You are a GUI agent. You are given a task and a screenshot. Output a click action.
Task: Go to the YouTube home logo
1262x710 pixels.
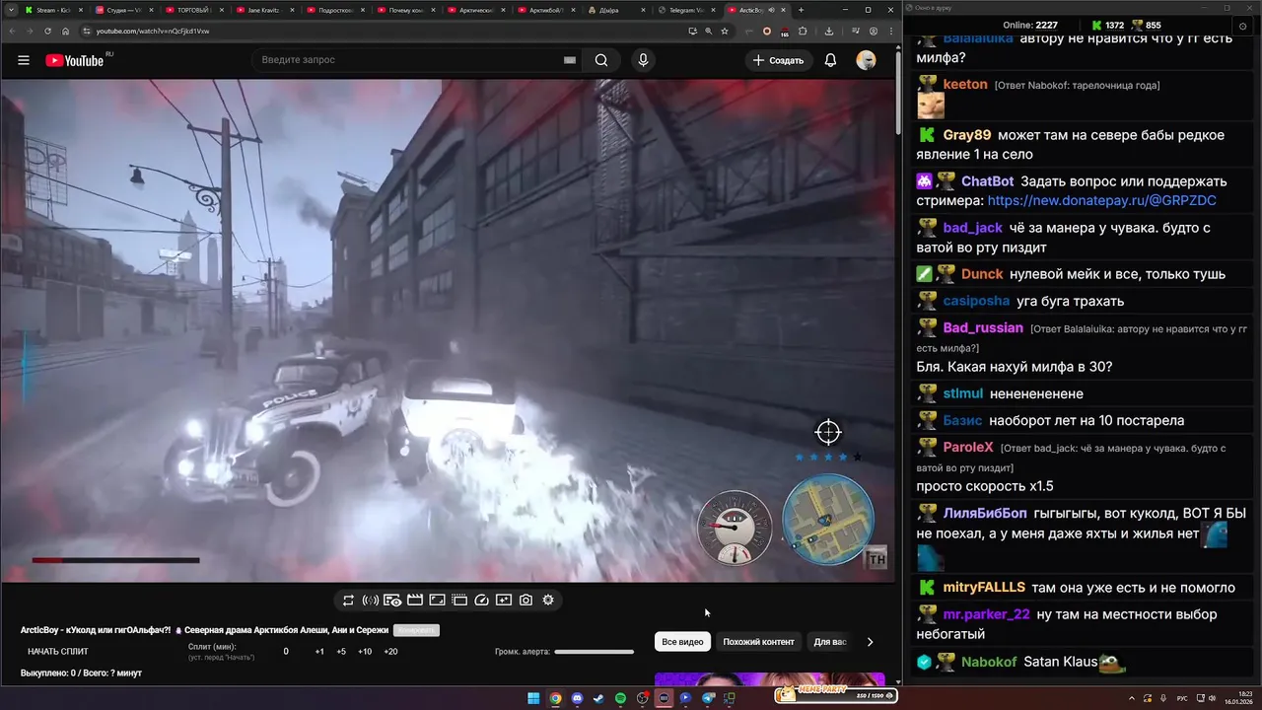74,60
